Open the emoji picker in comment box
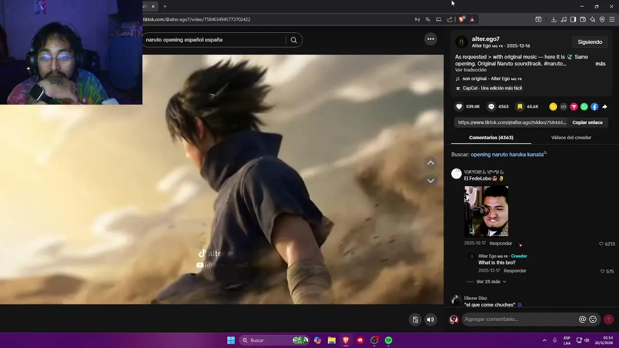The width and height of the screenshot is (619, 348). point(593,319)
